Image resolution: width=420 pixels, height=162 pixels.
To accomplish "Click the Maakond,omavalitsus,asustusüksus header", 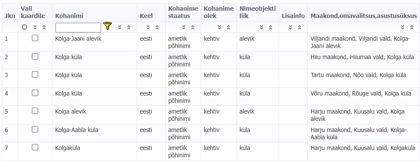I will pyautogui.click(x=364, y=16).
